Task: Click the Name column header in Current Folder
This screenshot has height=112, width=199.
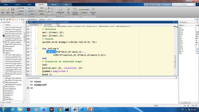Action: 8,25
